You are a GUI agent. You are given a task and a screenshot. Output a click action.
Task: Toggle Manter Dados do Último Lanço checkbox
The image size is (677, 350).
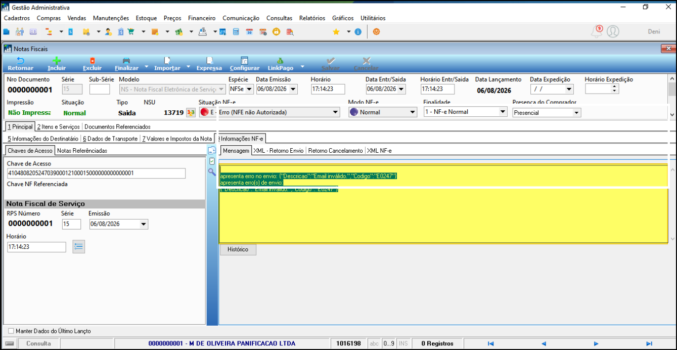[12, 331]
